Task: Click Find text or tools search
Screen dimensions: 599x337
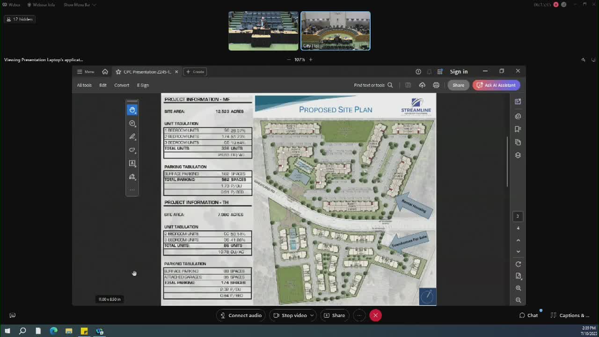Action: (x=373, y=85)
